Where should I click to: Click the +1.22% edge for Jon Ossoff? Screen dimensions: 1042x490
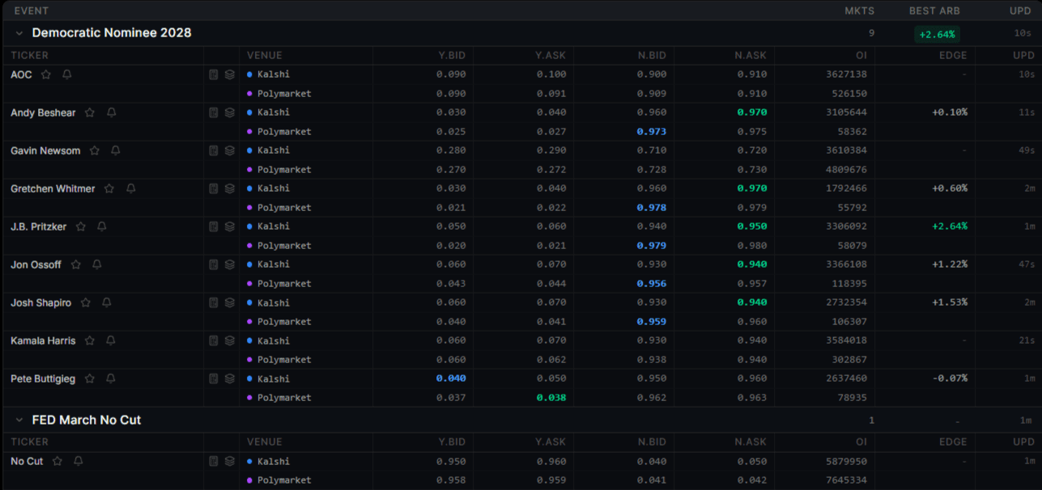950,264
